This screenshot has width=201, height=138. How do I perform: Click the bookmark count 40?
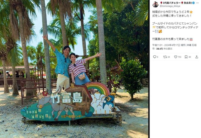189,57
